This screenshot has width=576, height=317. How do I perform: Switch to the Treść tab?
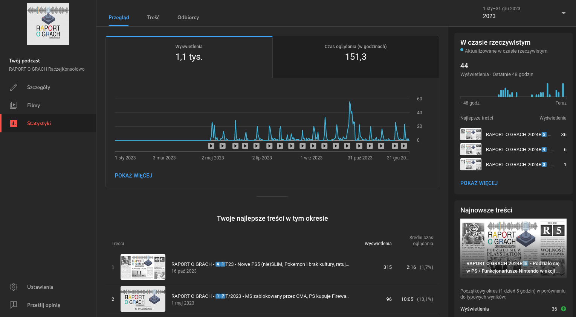tap(153, 17)
